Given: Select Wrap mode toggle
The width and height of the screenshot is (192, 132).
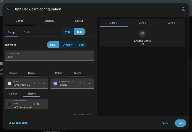Looking at the screenshot, I should click(x=67, y=32).
